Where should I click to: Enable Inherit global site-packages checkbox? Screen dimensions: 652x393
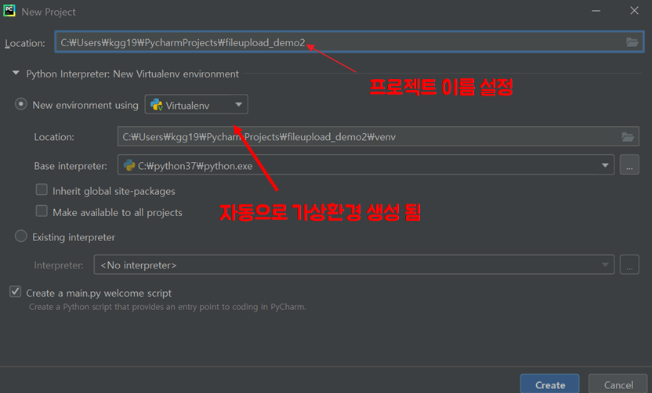(42, 190)
